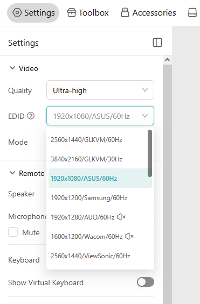Open the Quality Ultra-high dropdown
This screenshot has width=200, height=304.
pos(100,90)
